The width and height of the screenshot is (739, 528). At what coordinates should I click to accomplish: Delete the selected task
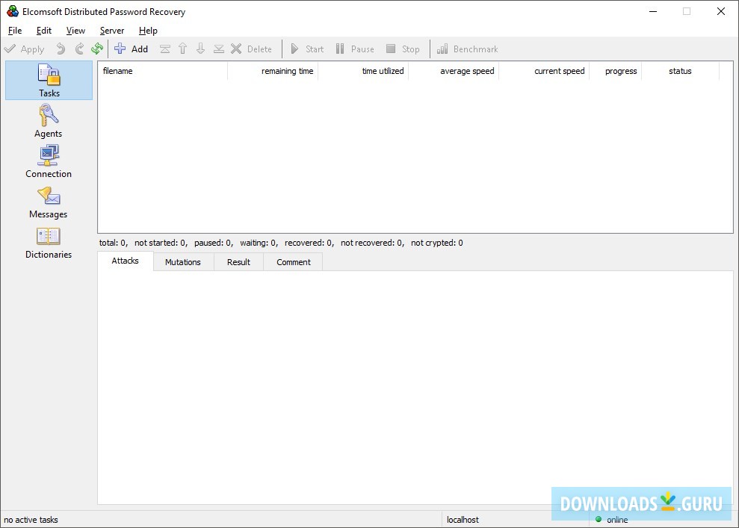(253, 49)
